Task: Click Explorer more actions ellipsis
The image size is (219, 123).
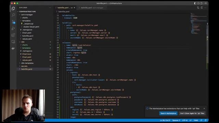Action: (x=50, y=8)
